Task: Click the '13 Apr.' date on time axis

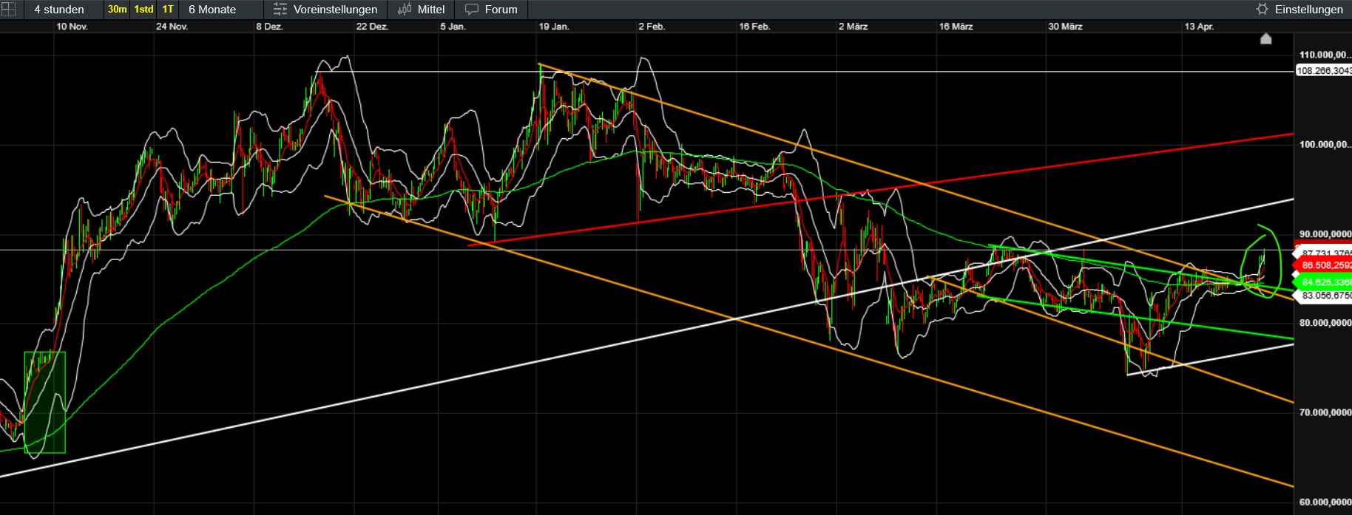Action: pos(1199,27)
